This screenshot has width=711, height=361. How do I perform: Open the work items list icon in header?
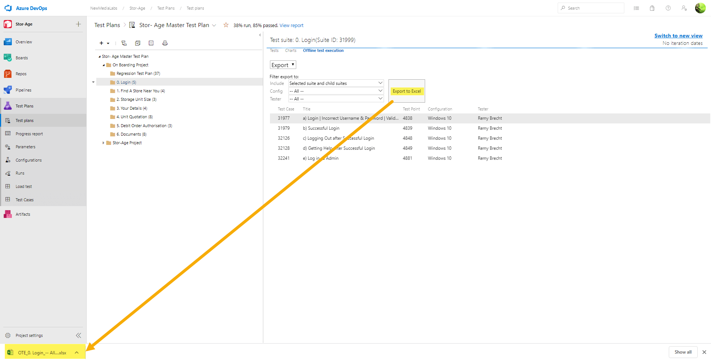pyautogui.click(x=636, y=8)
